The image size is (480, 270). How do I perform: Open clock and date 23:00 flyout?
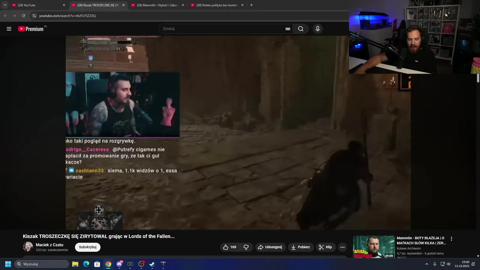462,264
